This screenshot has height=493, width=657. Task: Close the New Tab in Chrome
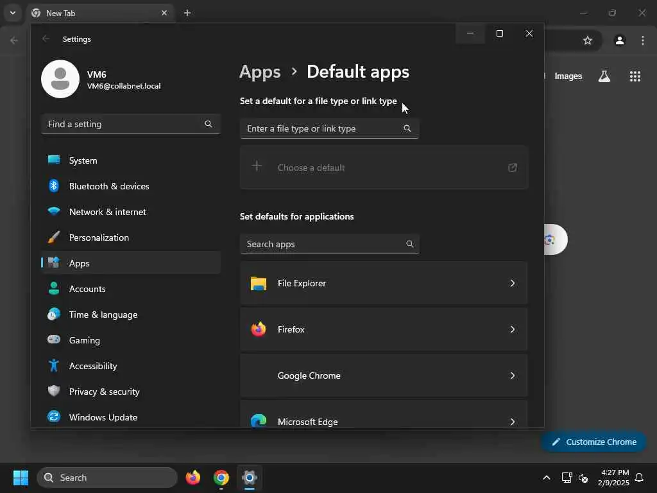pos(164,13)
